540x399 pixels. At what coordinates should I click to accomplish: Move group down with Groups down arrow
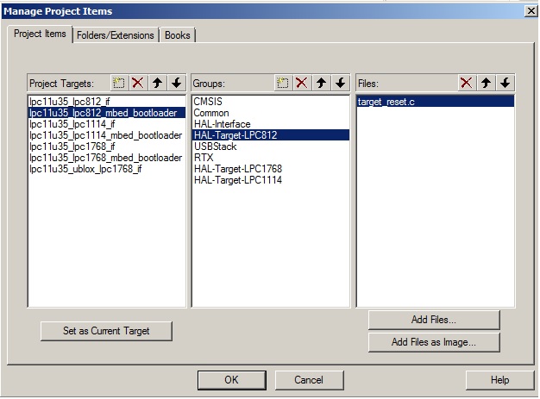pos(341,83)
